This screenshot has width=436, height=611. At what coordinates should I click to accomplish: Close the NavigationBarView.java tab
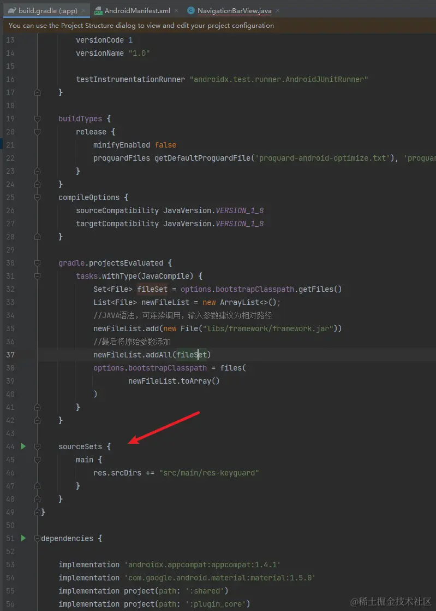point(277,10)
